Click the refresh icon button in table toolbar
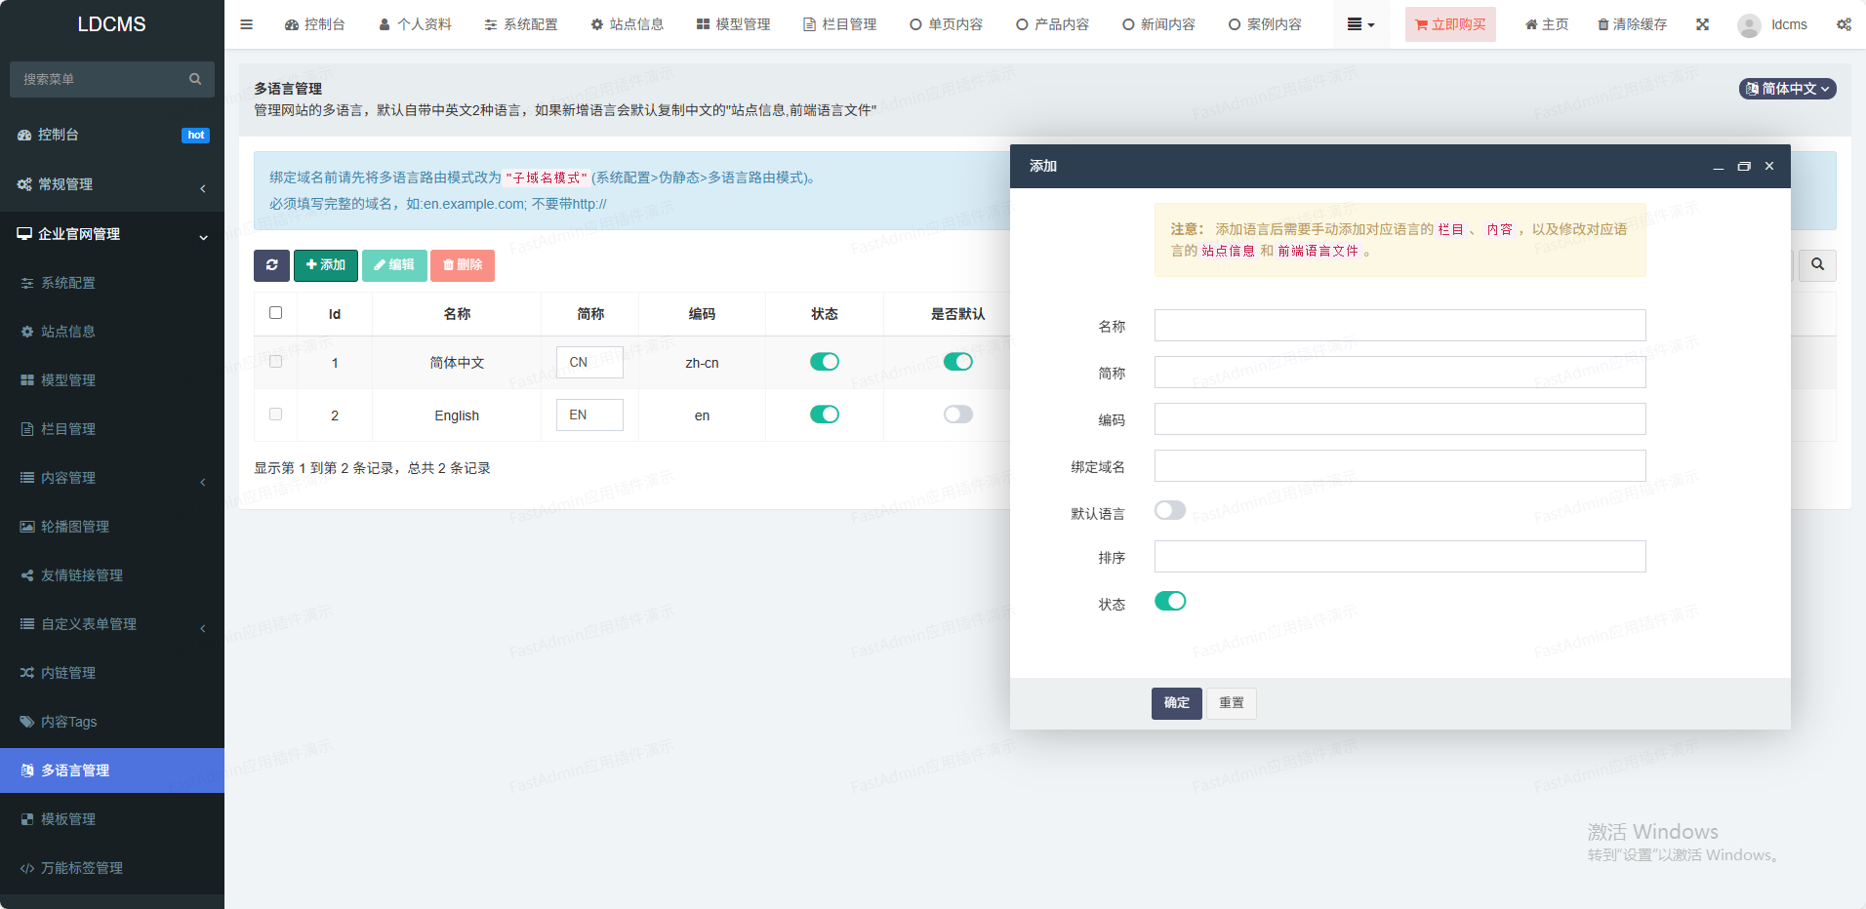Image resolution: width=1866 pixels, height=909 pixels. [271, 265]
